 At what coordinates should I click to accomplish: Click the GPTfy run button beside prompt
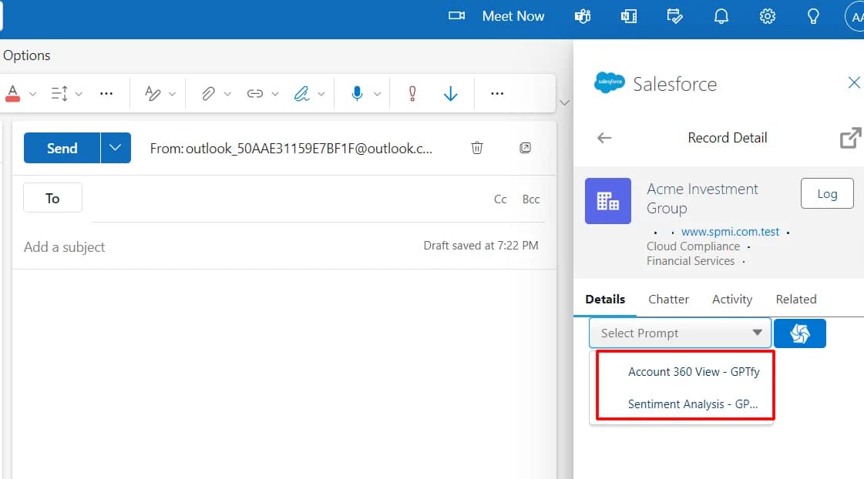(x=799, y=333)
